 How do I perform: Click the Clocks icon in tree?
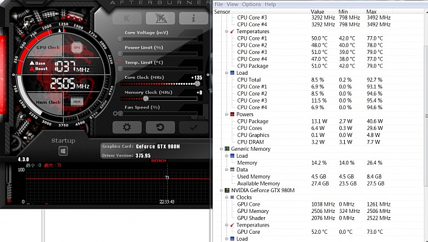(232, 198)
